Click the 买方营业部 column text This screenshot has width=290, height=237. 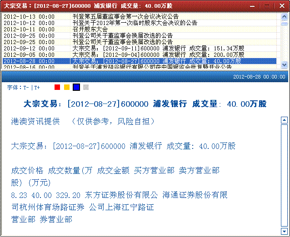click(154, 171)
